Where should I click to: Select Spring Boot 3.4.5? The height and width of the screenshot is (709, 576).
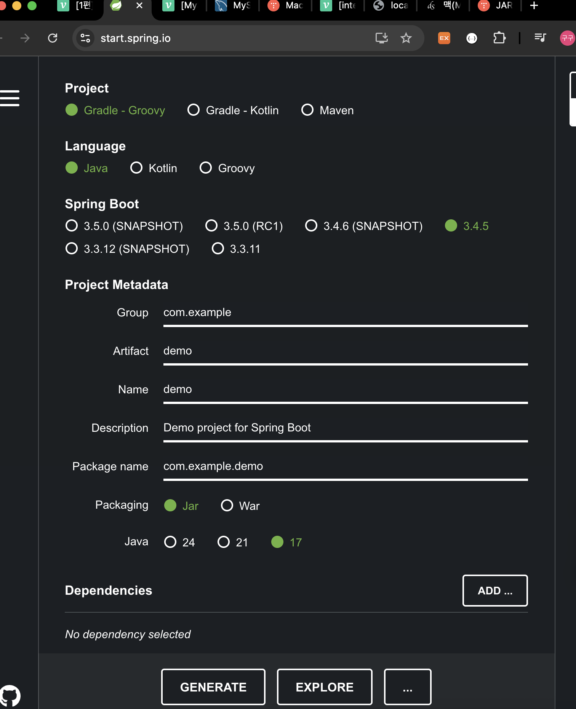point(467,226)
